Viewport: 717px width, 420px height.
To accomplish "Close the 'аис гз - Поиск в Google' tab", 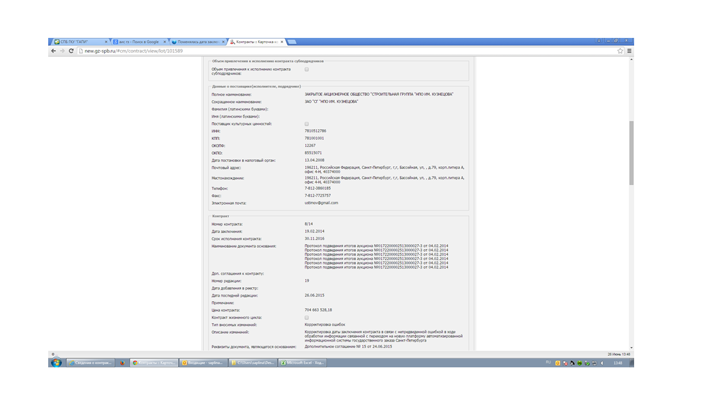I will [164, 42].
